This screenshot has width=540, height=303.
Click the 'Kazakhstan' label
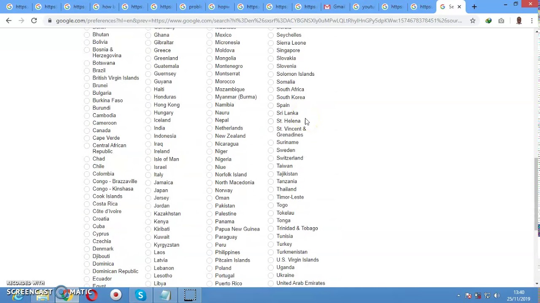(167, 214)
